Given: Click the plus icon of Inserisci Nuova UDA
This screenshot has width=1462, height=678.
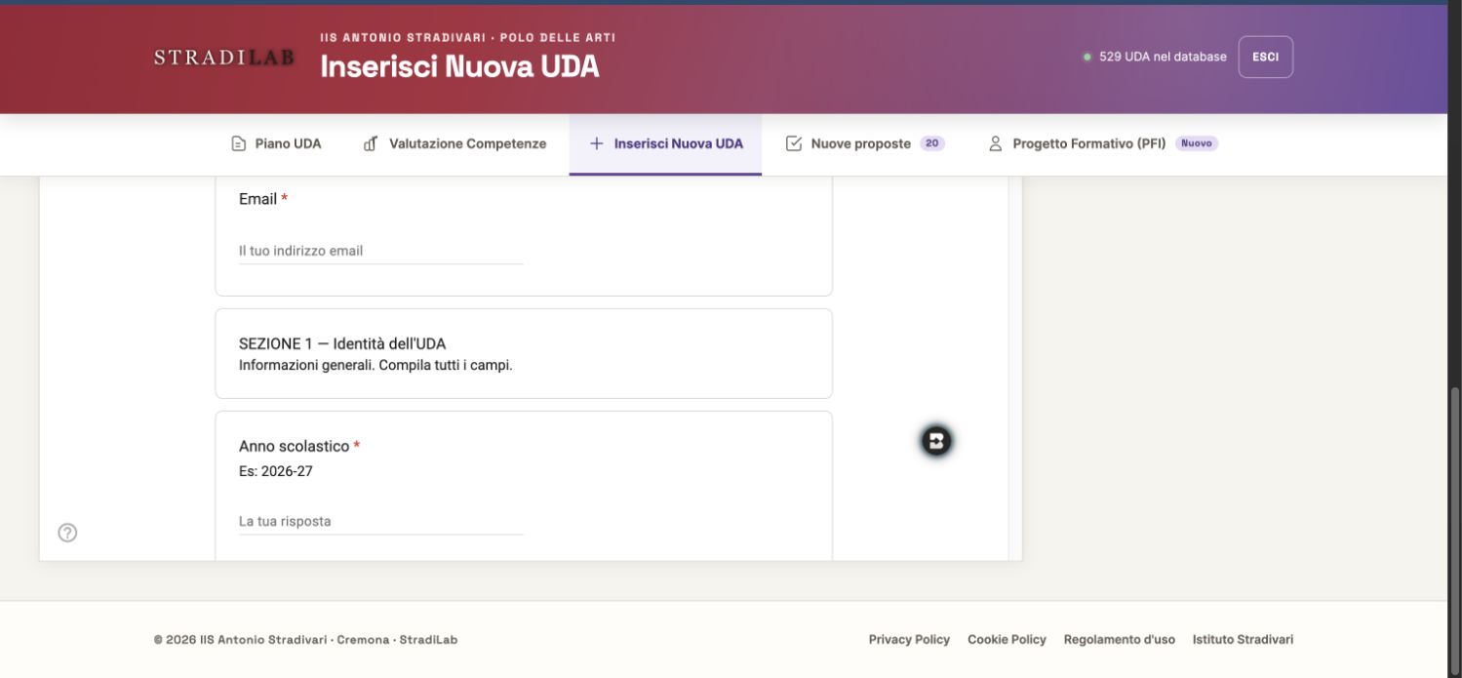Looking at the screenshot, I should 597,143.
